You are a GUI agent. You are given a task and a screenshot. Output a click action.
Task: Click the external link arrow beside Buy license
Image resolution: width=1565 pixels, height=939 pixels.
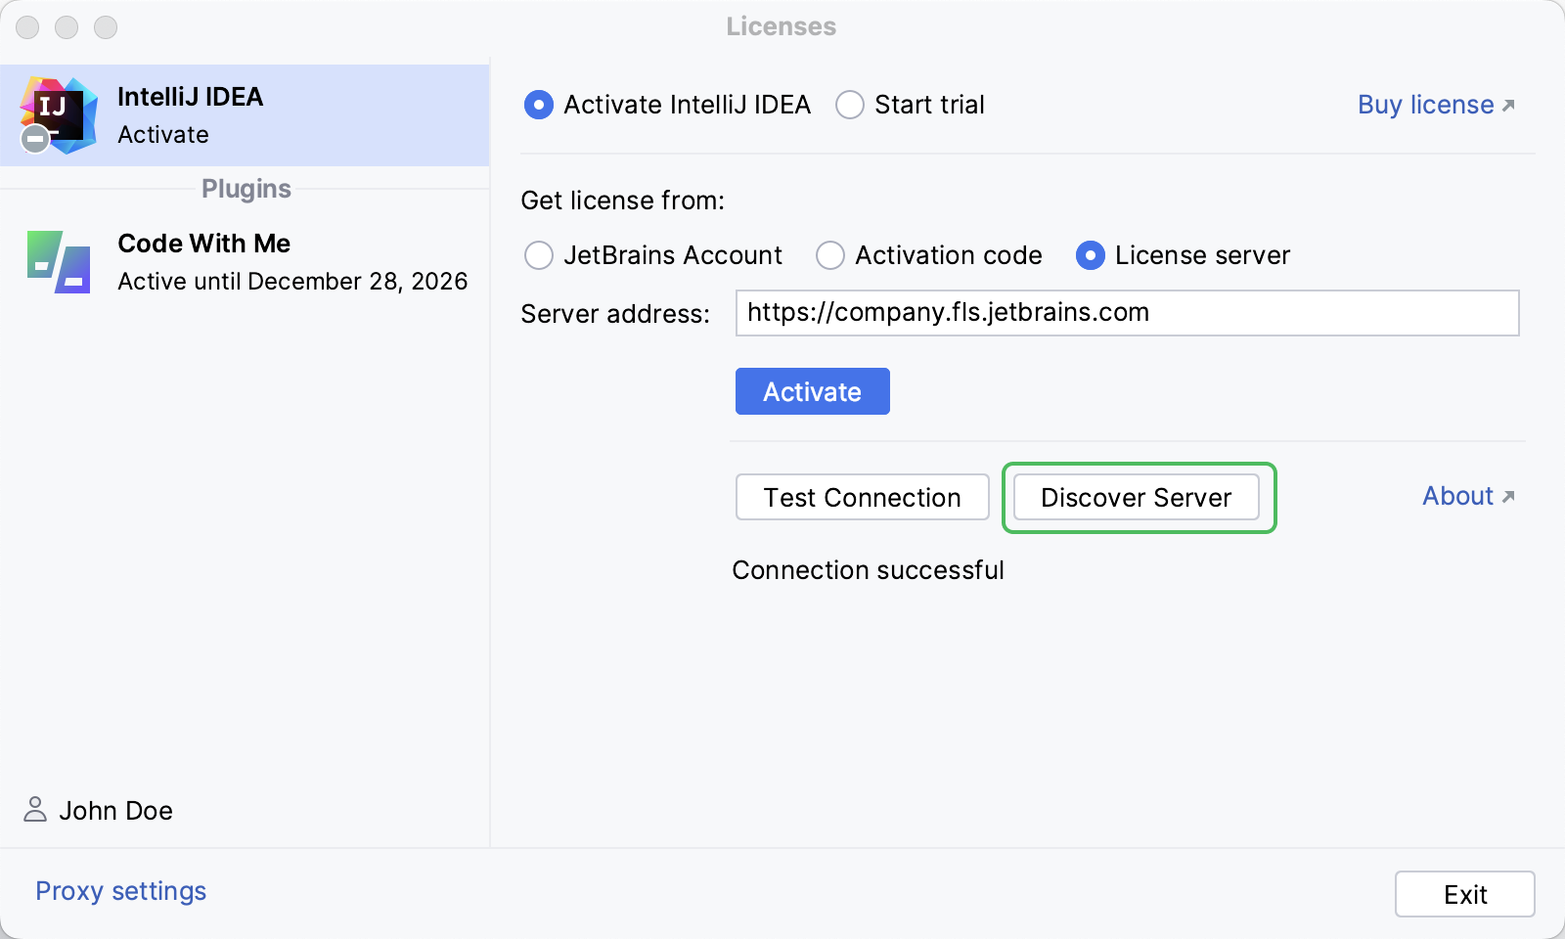pyautogui.click(x=1509, y=104)
